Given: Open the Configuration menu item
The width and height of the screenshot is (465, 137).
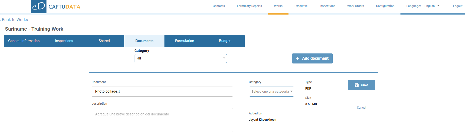Looking at the screenshot, I should point(385,6).
